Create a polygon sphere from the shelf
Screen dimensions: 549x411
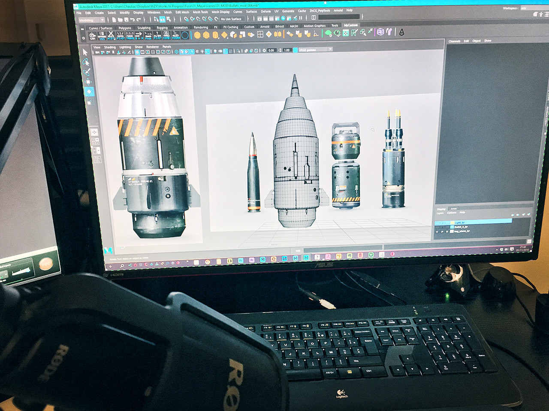click(x=197, y=35)
